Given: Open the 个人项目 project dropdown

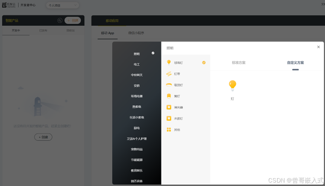Looking at the screenshot, I should coord(63,5).
